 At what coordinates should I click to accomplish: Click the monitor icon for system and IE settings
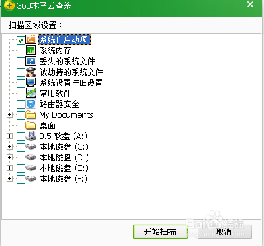click(x=31, y=82)
